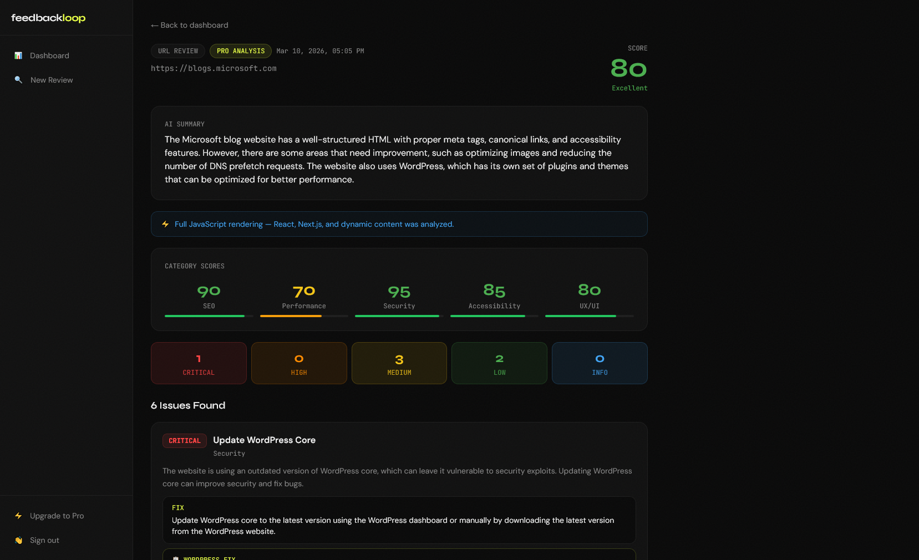Click the Security category label under issue
Viewport: 919px width, 560px height.
pos(229,454)
